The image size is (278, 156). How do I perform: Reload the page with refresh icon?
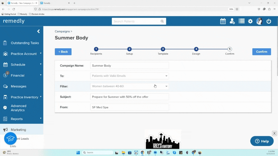14,9
